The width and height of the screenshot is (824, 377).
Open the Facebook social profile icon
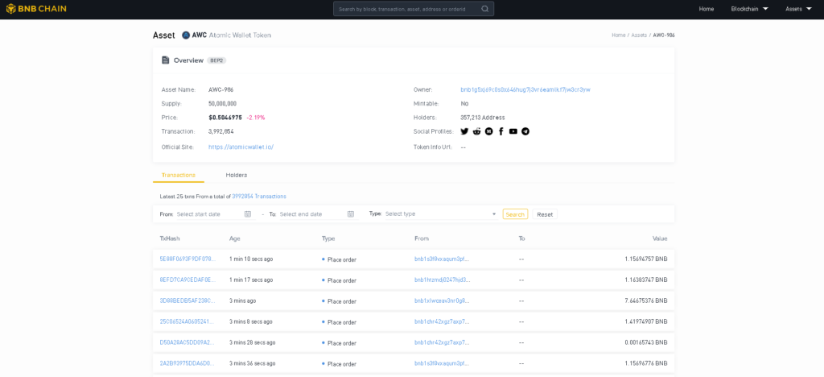[x=501, y=131]
